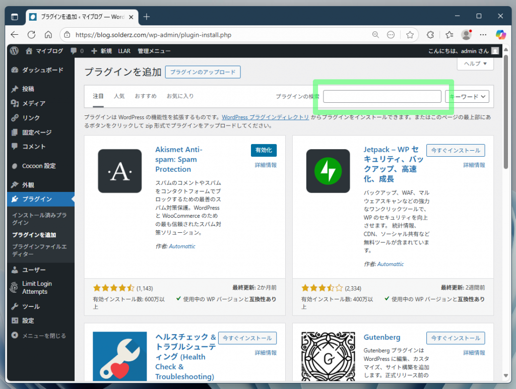Click the favorite star icon in address bar
The image size is (516, 389).
[x=410, y=35]
